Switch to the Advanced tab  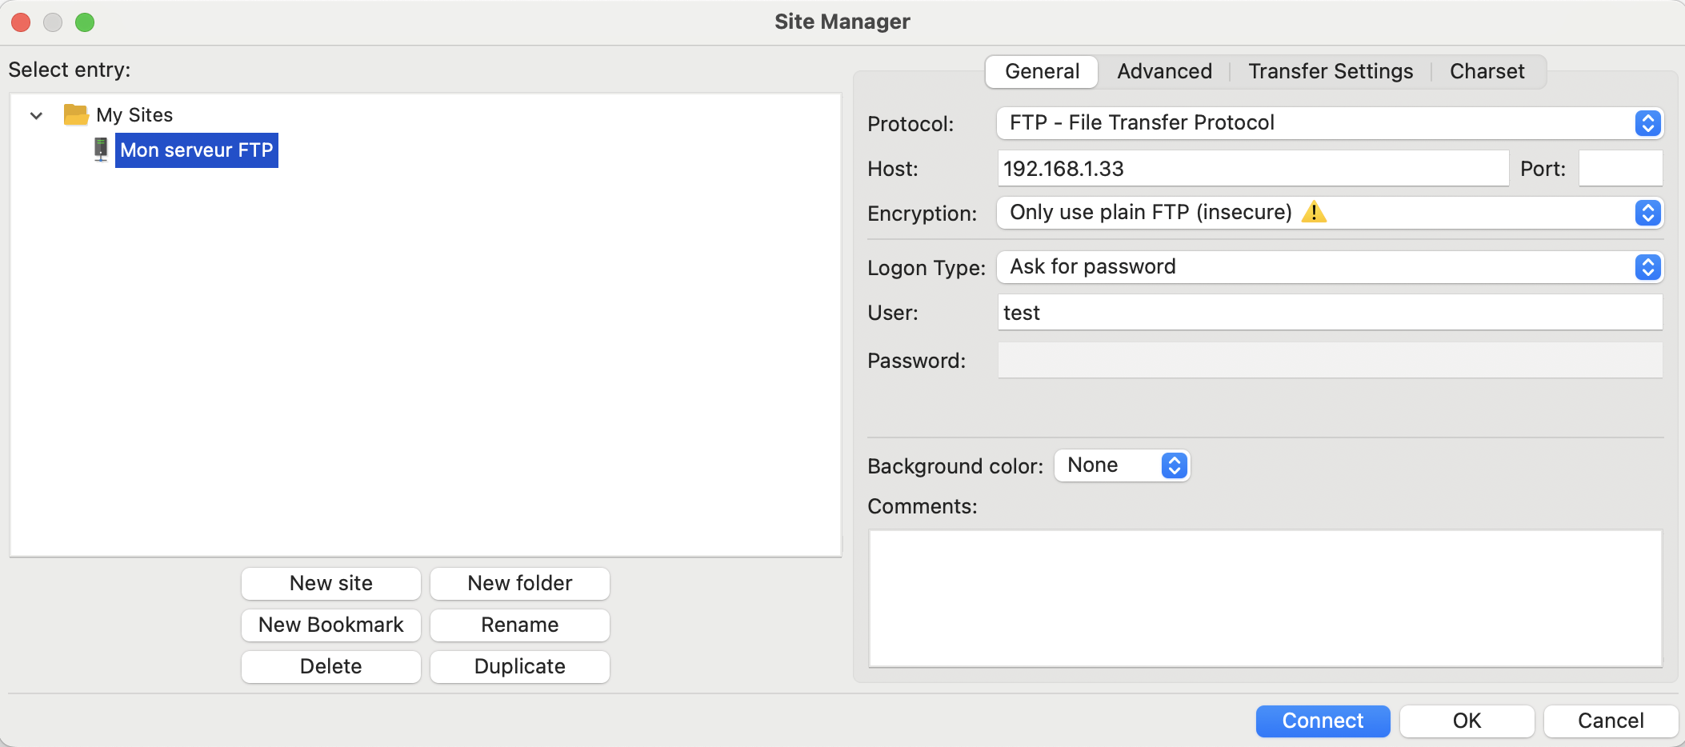(x=1164, y=71)
